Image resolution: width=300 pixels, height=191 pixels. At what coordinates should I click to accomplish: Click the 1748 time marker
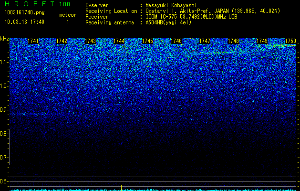233,41
